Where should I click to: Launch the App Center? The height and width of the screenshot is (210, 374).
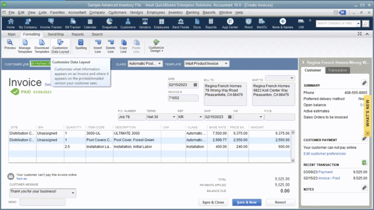[230, 23]
